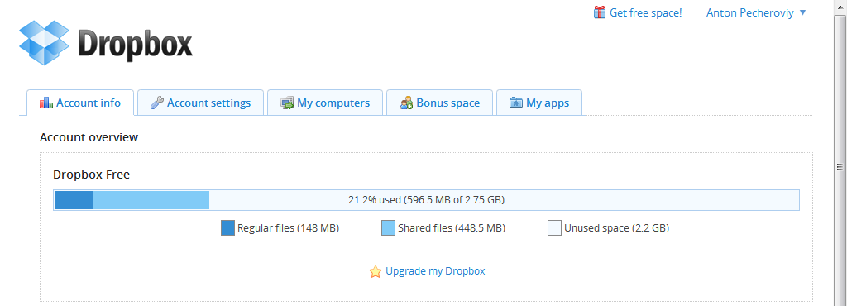Click the monitor icon on My computers tab
Viewport: 847px width, 306px height.
[x=287, y=103]
